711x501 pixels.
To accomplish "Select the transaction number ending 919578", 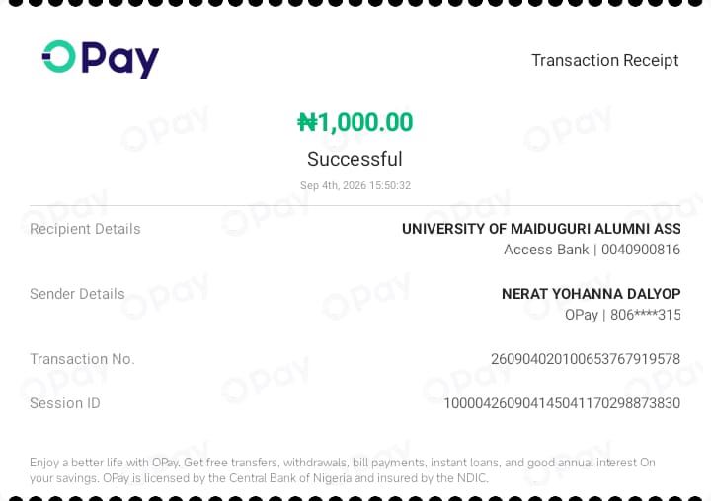I will (586, 359).
